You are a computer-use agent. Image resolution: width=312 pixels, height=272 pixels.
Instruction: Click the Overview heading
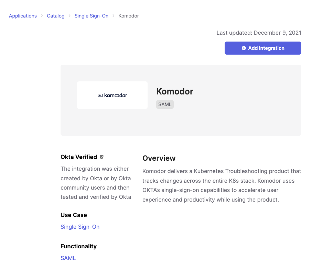(x=159, y=158)
